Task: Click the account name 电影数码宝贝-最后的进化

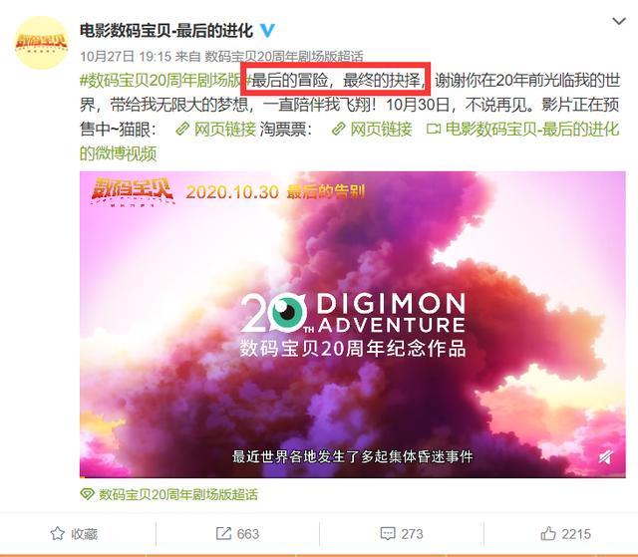Action: click(x=166, y=31)
